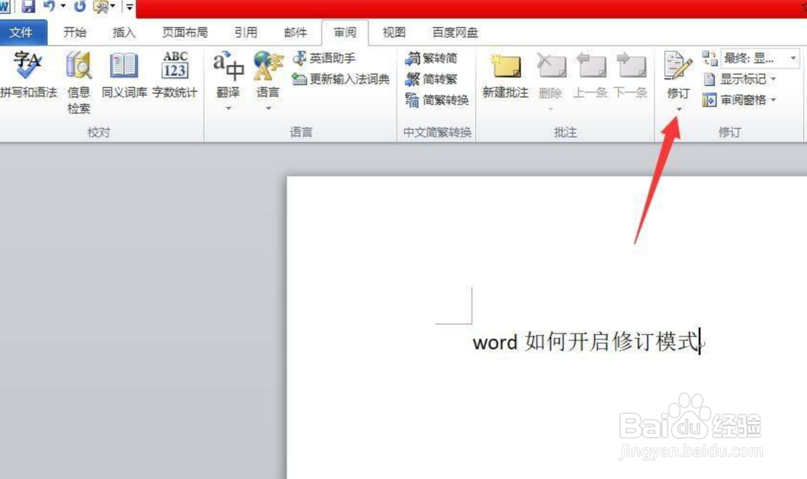
Task: Switch to the Insert (插入) tab
Action: [x=124, y=32]
